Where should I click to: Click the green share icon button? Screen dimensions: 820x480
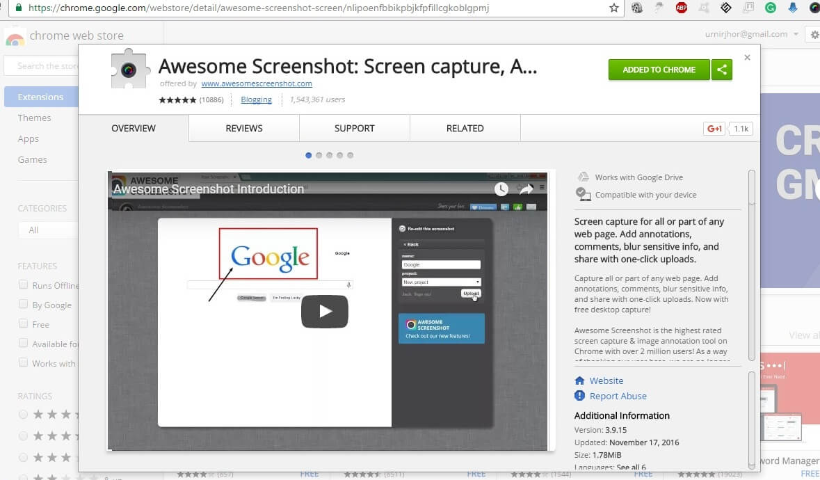(x=722, y=70)
